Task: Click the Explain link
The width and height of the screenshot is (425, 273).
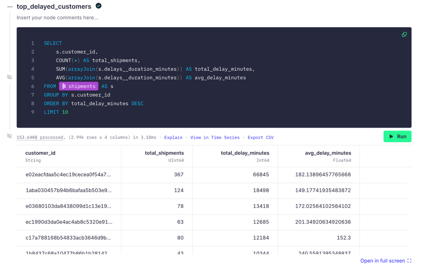Action: [173, 137]
